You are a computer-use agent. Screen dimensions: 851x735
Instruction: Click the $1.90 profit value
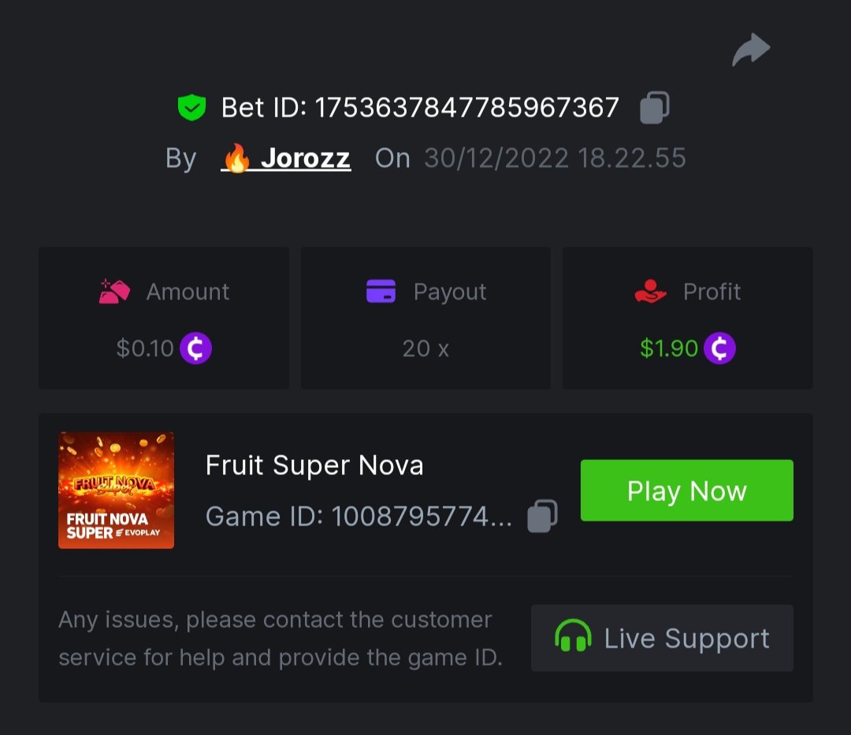pos(668,348)
